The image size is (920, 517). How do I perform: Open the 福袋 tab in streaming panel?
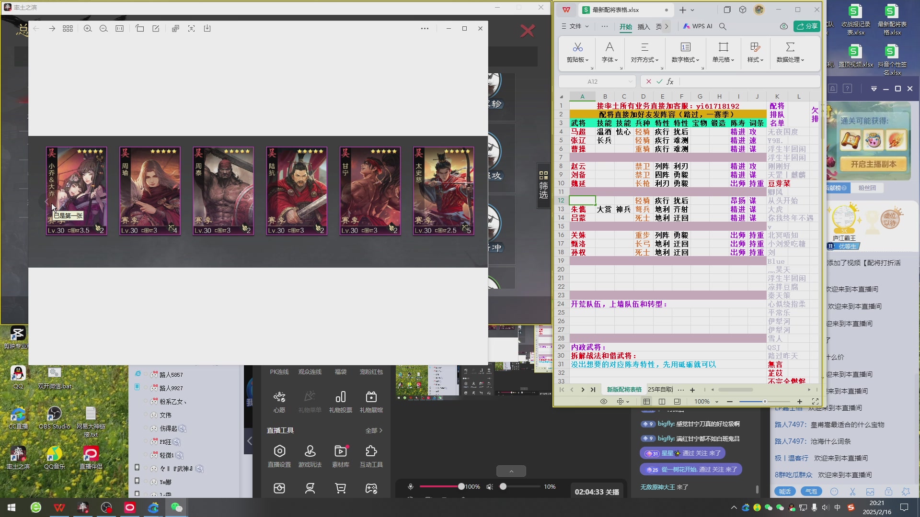coord(340,372)
